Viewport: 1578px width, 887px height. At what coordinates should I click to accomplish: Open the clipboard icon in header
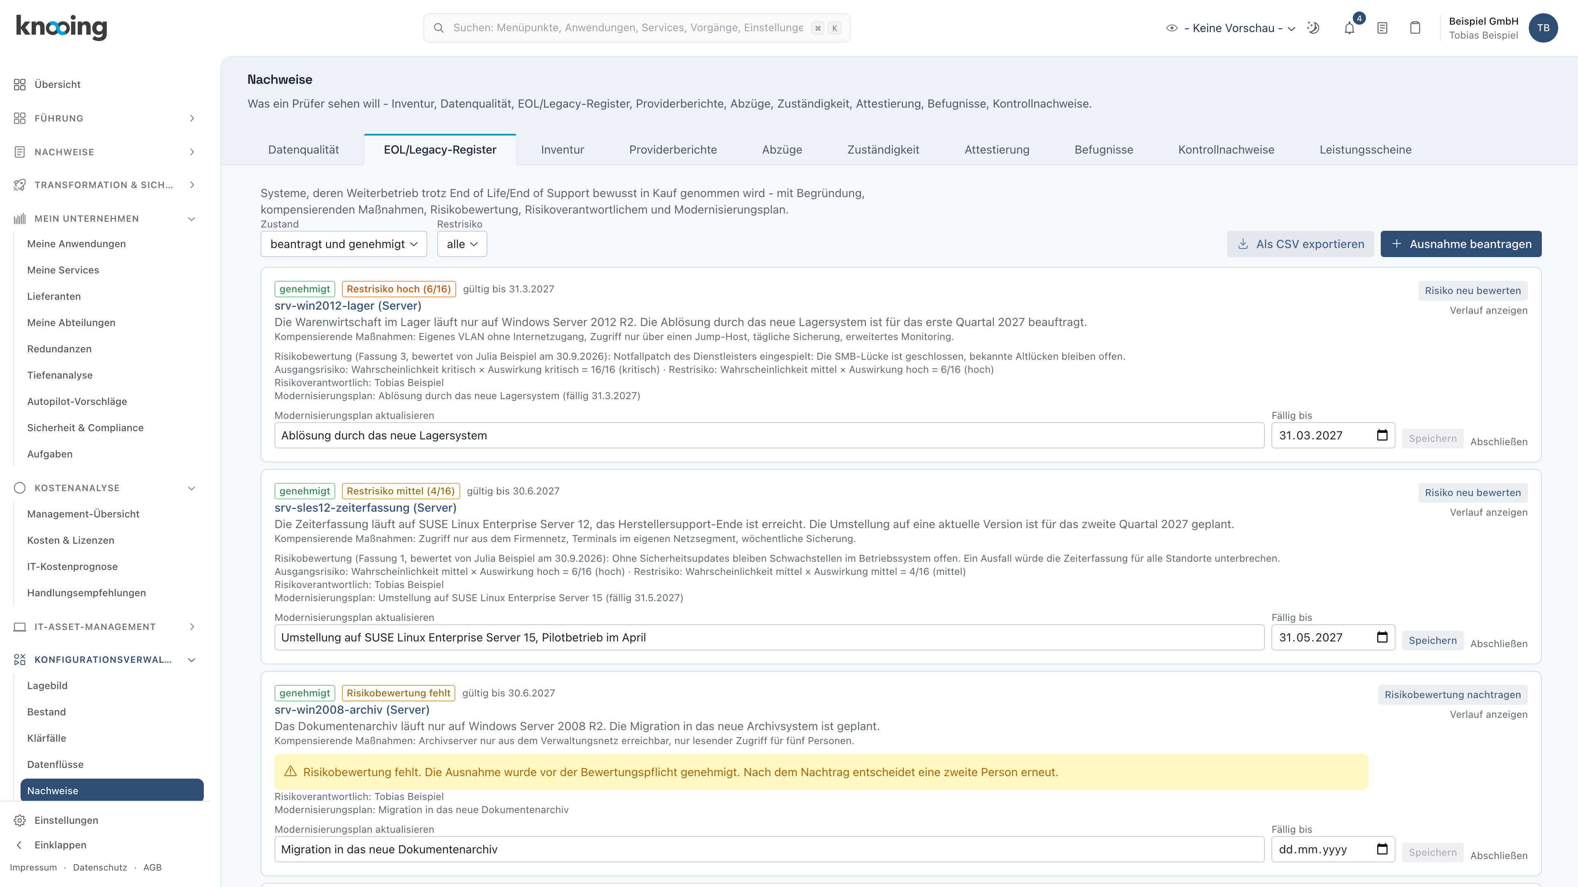(x=1415, y=28)
